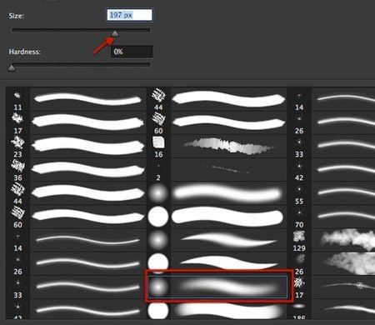Select brush 26 with cloudy textured stroke

coord(332,263)
